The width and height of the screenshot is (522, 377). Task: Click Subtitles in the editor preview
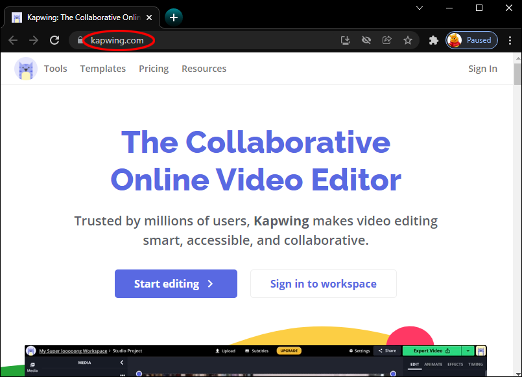[257, 350]
